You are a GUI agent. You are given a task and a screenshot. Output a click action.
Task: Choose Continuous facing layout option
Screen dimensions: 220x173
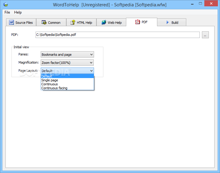[67, 88]
